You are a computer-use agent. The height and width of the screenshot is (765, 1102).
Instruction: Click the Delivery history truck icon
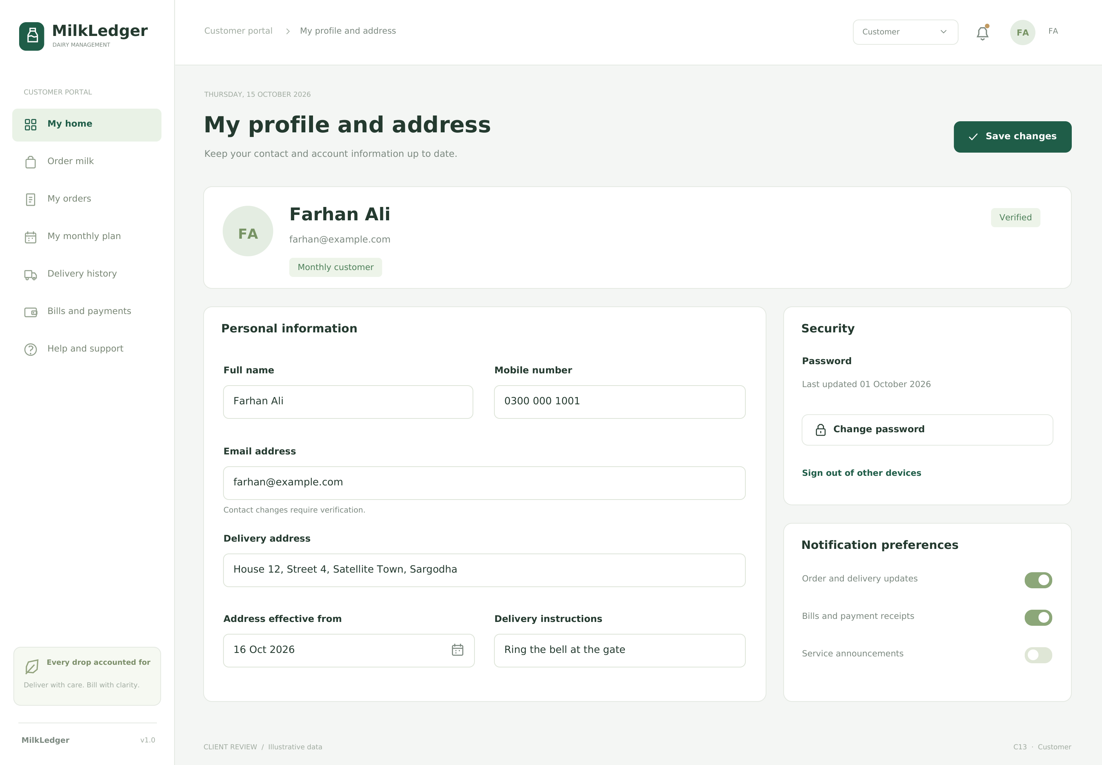(31, 275)
